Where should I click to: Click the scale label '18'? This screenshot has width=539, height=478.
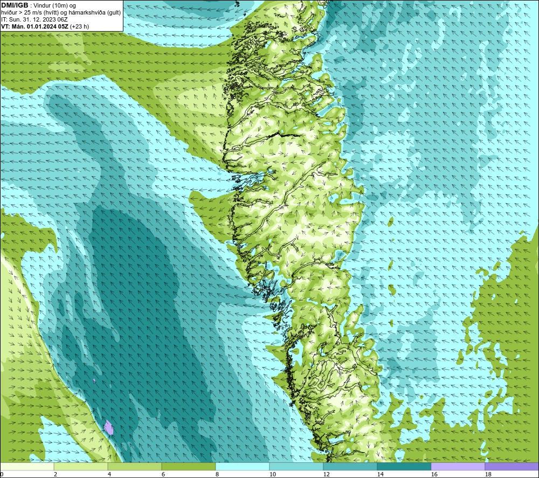[x=488, y=475]
